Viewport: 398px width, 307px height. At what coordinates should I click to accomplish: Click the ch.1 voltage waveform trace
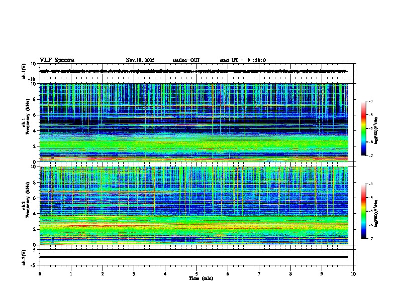[193, 71]
